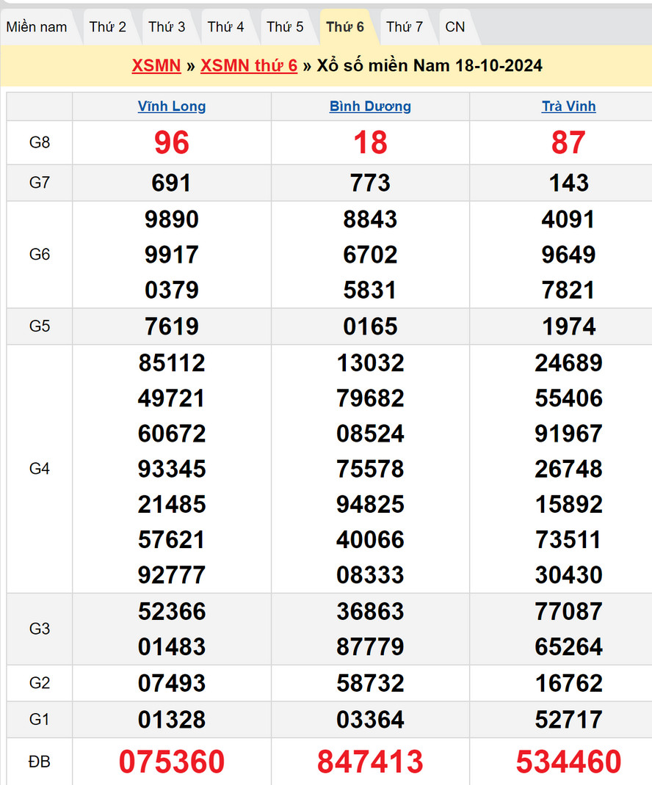
Task: Click Trà Vinh ĐB number 534460
Action: point(568,762)
